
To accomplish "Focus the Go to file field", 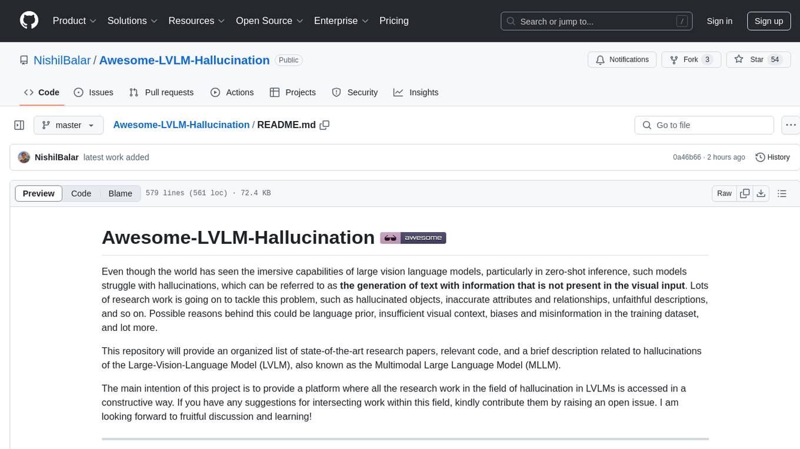I will point(704,125).
